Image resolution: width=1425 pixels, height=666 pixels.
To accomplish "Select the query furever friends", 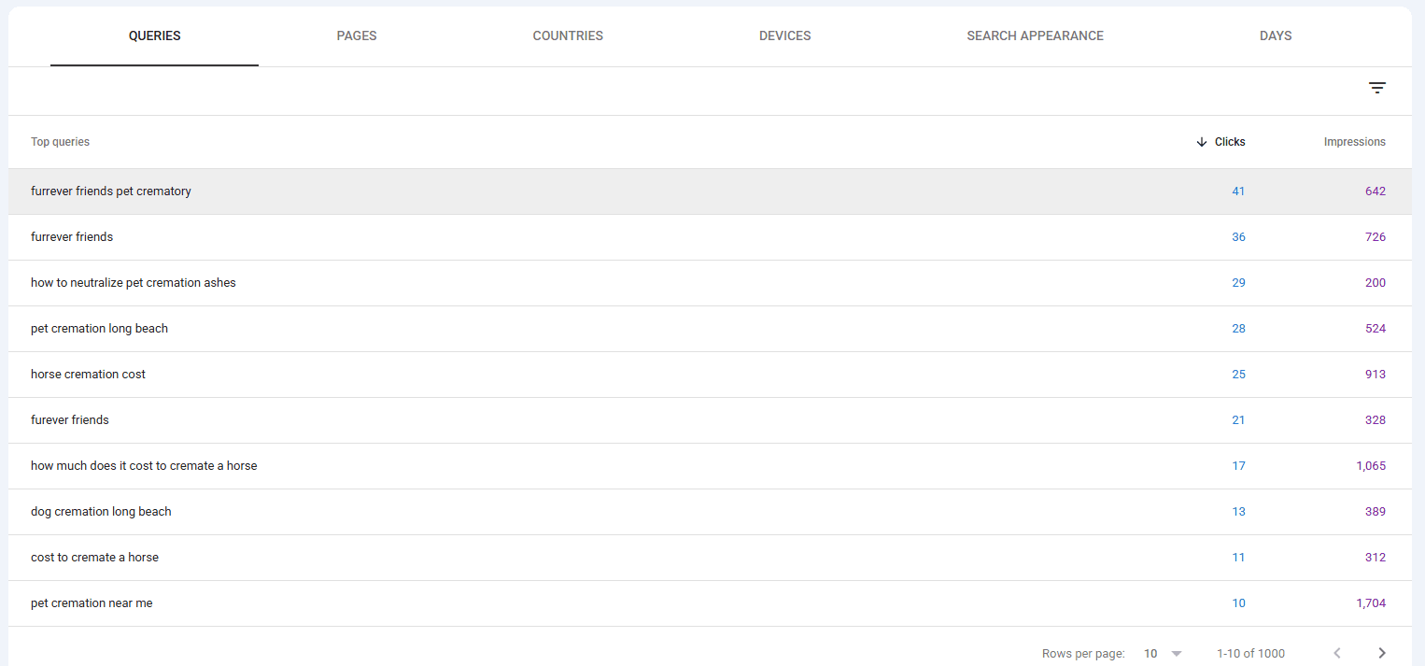I will pyautogui.click(x=70, y=420).
